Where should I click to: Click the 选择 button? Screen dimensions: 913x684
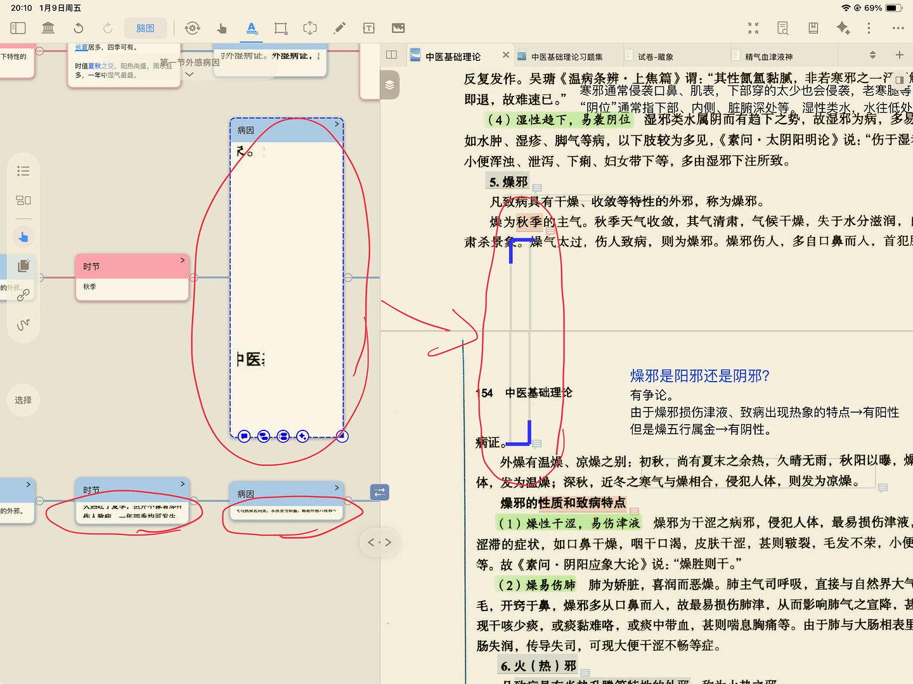[x=23, y=400]
